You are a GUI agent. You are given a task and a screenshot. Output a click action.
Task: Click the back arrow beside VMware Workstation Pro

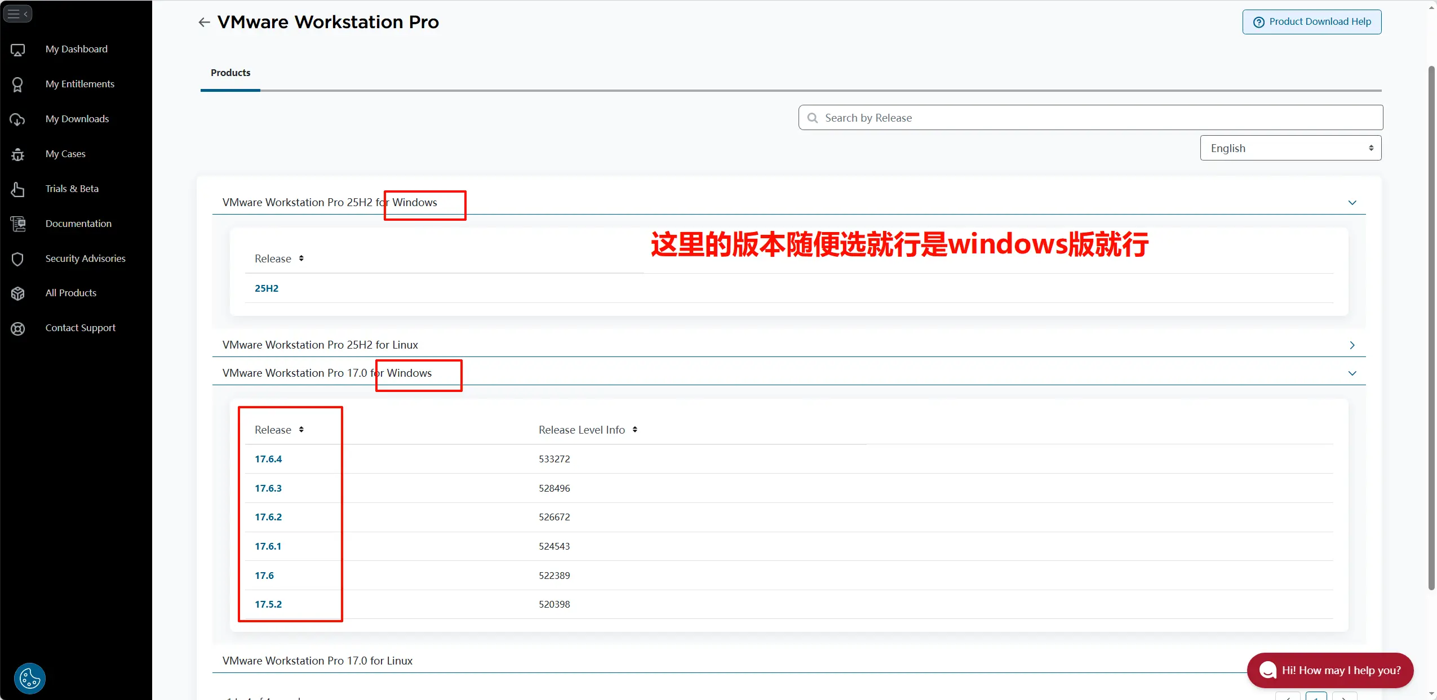pyautogui.click(x=204, y=22)
